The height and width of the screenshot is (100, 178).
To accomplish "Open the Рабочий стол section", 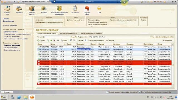I will click(x=7, y=10).
